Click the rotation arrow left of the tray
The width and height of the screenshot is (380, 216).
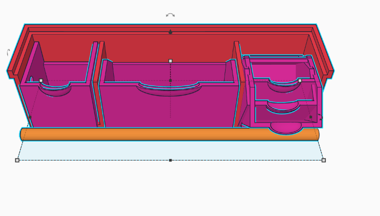(x=9, y=52)
